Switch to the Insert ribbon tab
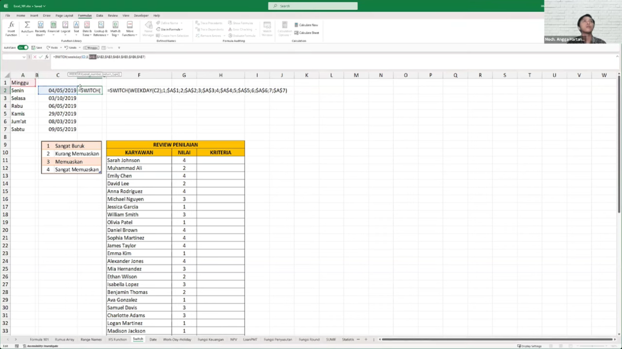 [x=34, y=16]
